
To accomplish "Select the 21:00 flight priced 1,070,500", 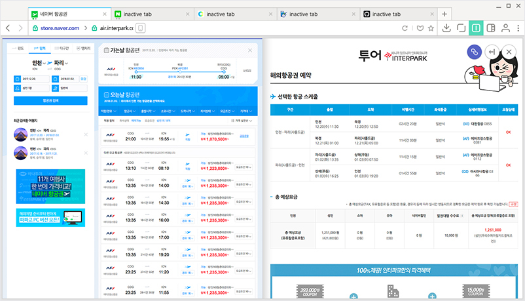I will coord(178,136).
